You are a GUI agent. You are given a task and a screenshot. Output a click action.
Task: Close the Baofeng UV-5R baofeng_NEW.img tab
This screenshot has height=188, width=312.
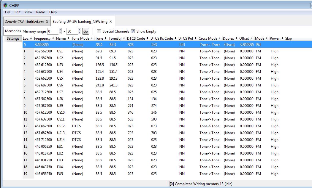[x=110, y=22]
